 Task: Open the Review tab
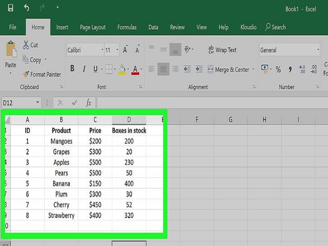(x=178, y=27)
